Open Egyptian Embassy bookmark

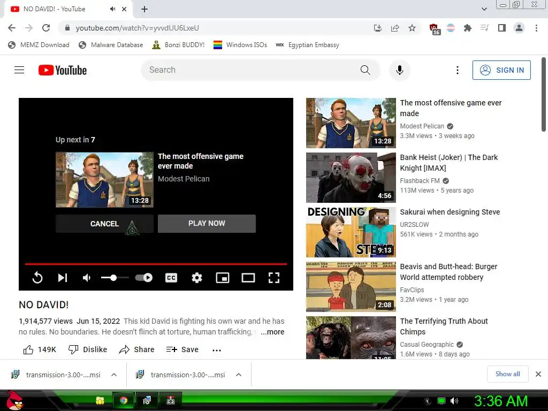click(x=307, y=45)
